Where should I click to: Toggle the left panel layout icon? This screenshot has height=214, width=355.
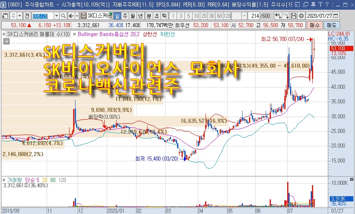(5, 16)
